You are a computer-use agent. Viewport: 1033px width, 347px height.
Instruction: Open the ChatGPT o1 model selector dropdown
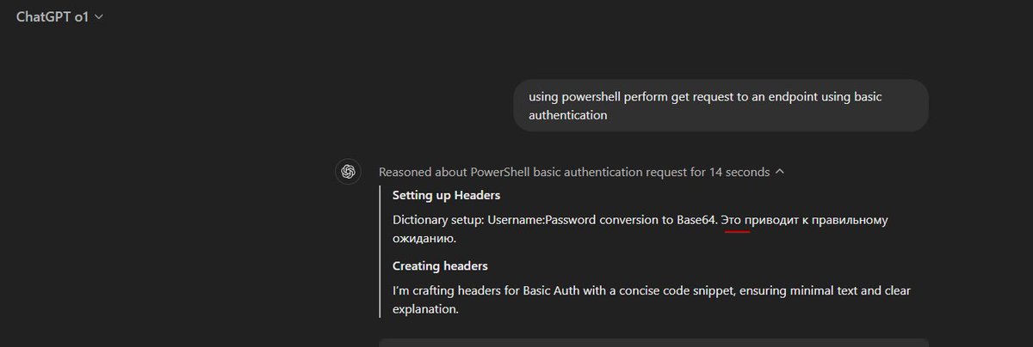(x=60, y=17)
